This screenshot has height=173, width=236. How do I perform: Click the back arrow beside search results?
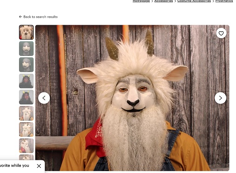20,17
